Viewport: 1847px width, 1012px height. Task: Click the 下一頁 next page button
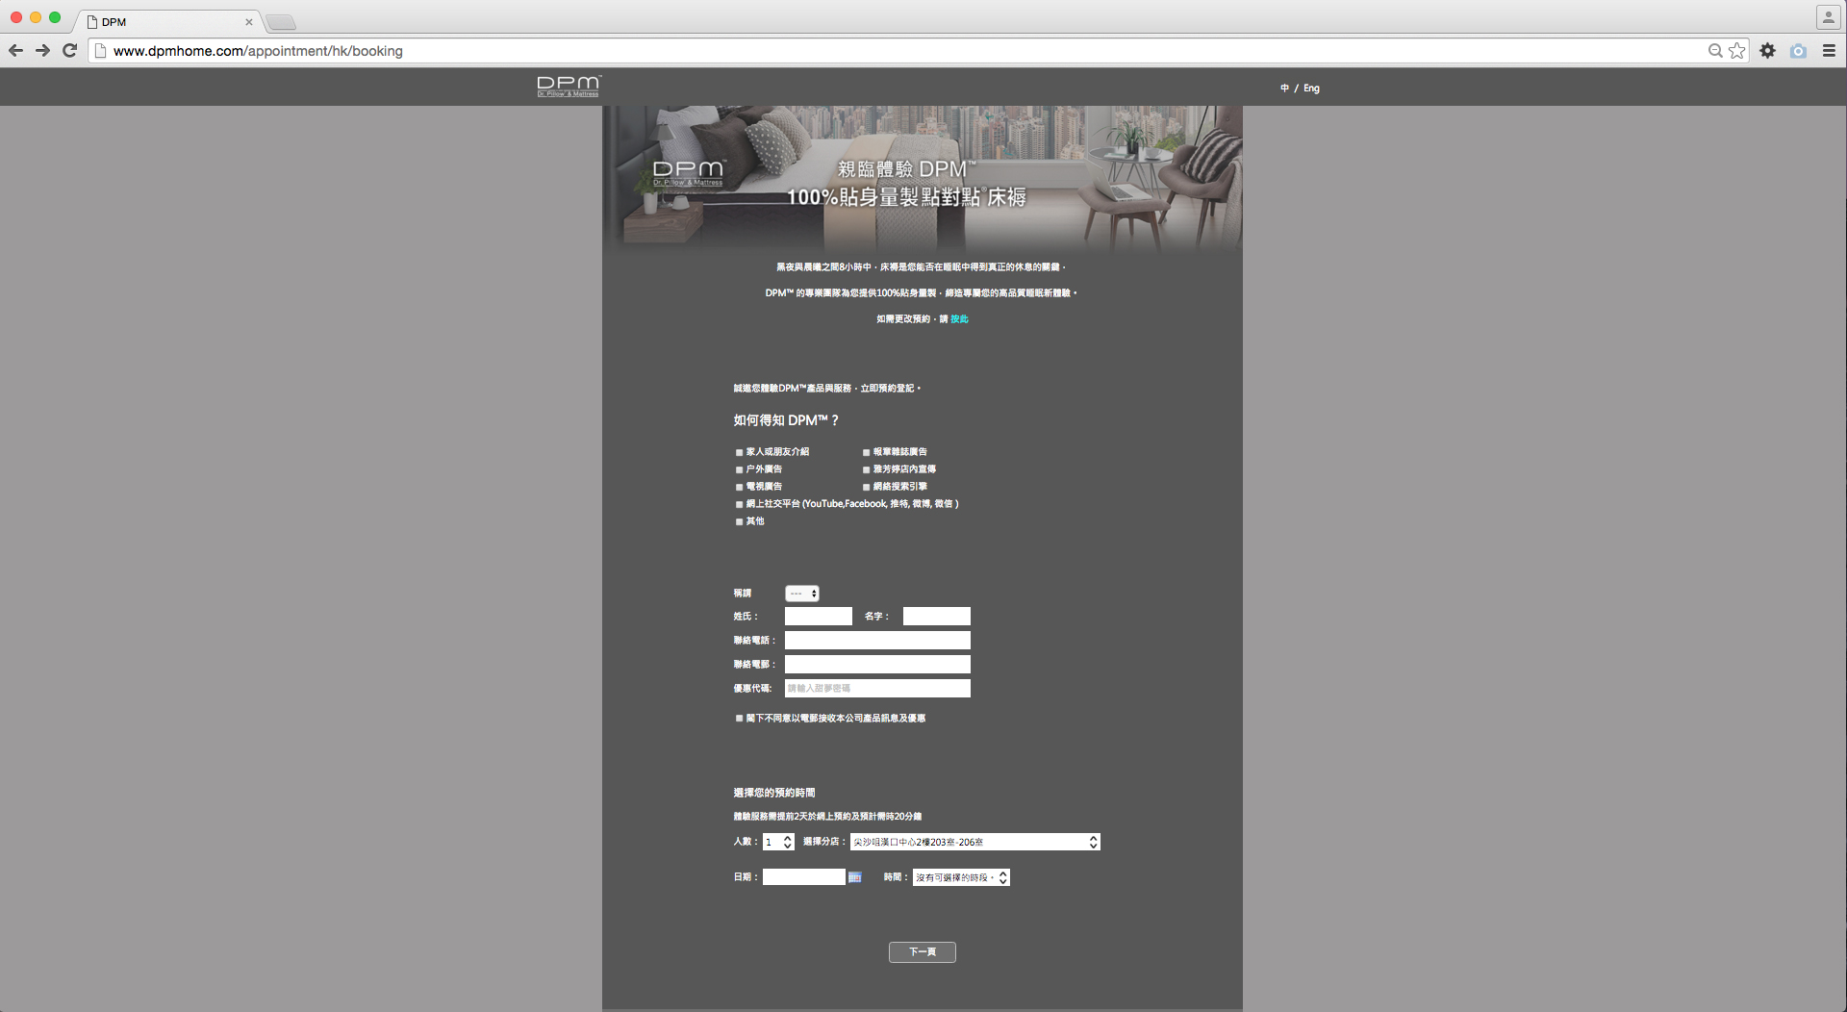click(x=922, y=952)
